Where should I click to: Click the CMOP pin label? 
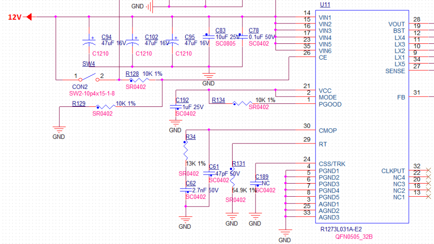[x=328, y=131]
